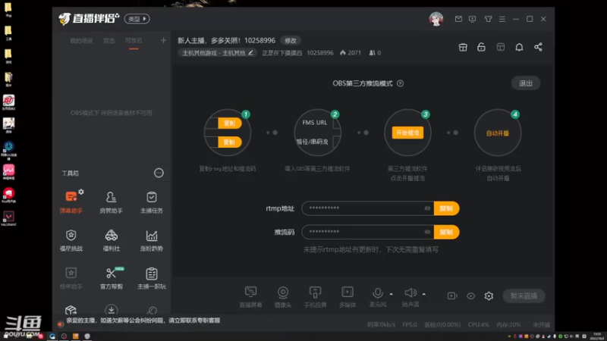Click the user avatar in title bar
This screenshot has width=607, height=341.
(436, 18)
